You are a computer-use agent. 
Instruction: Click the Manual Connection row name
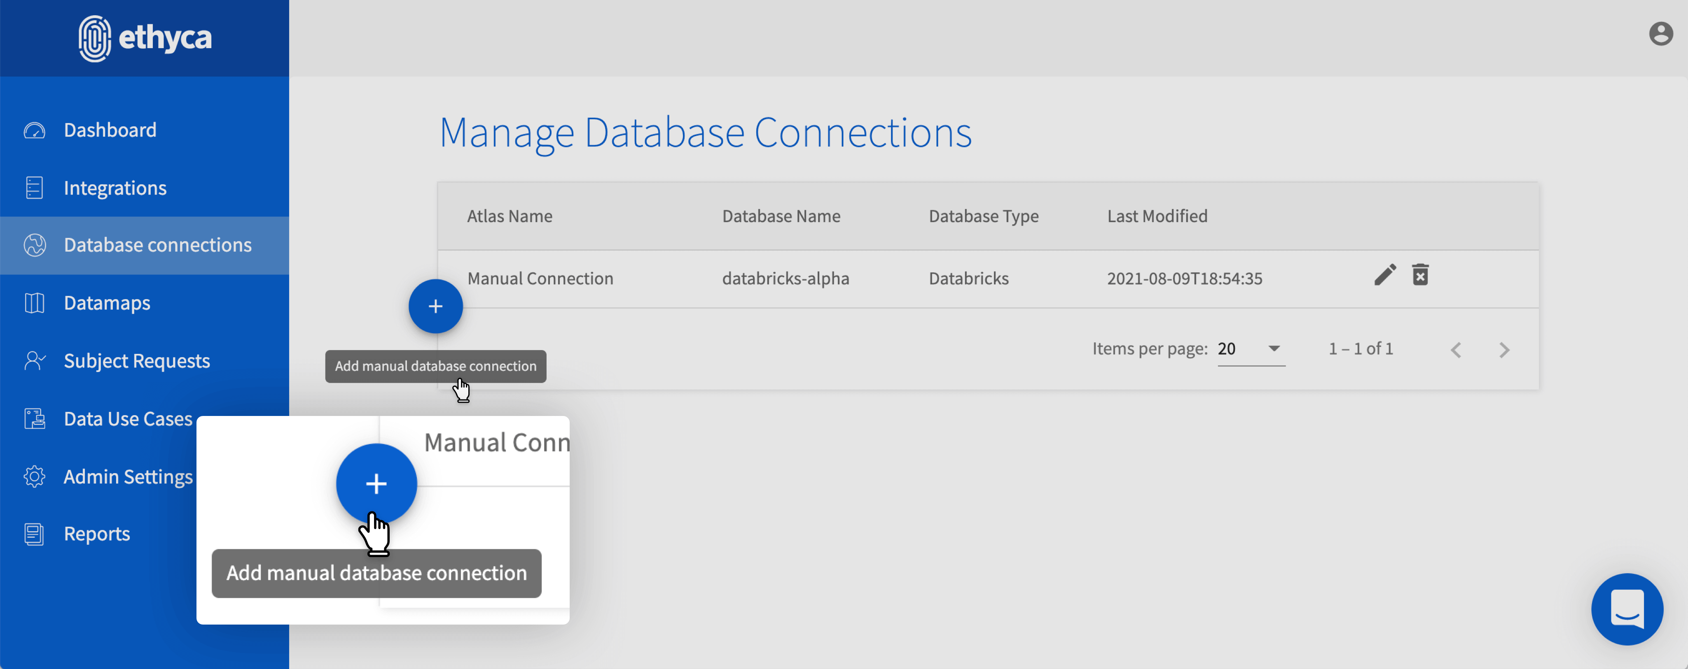540,279
